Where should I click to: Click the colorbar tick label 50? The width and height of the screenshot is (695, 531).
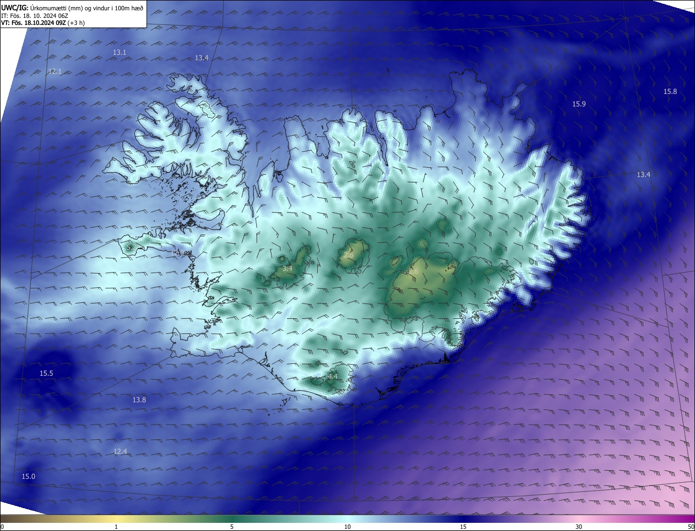click(x=691, y=527)
